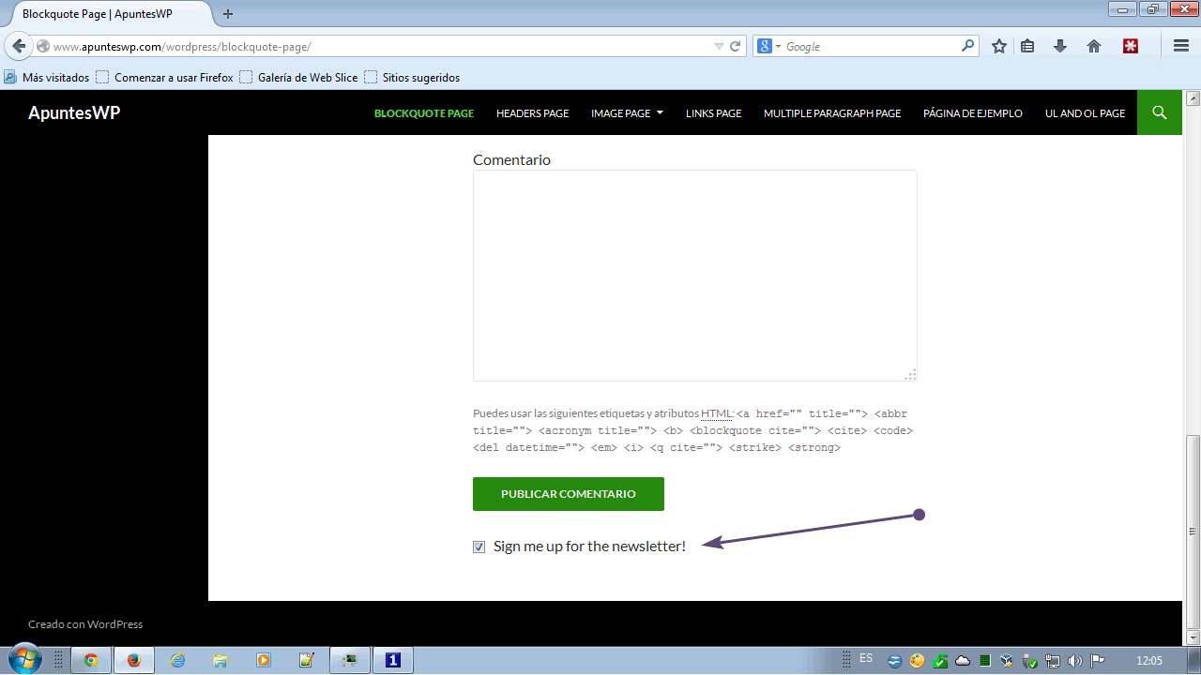Open the notepad pencil taskbar icon
The image size is (1201, 675).
click(x=307, y=660)
